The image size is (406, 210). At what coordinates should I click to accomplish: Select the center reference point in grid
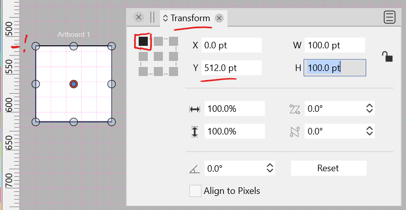[158, 56]
